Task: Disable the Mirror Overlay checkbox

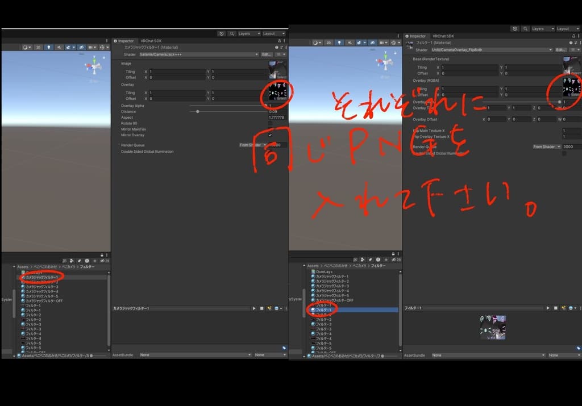Action: 269,135
